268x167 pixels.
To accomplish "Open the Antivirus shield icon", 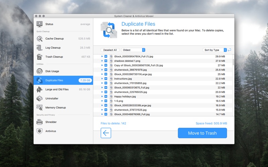I will click(40, 131).
